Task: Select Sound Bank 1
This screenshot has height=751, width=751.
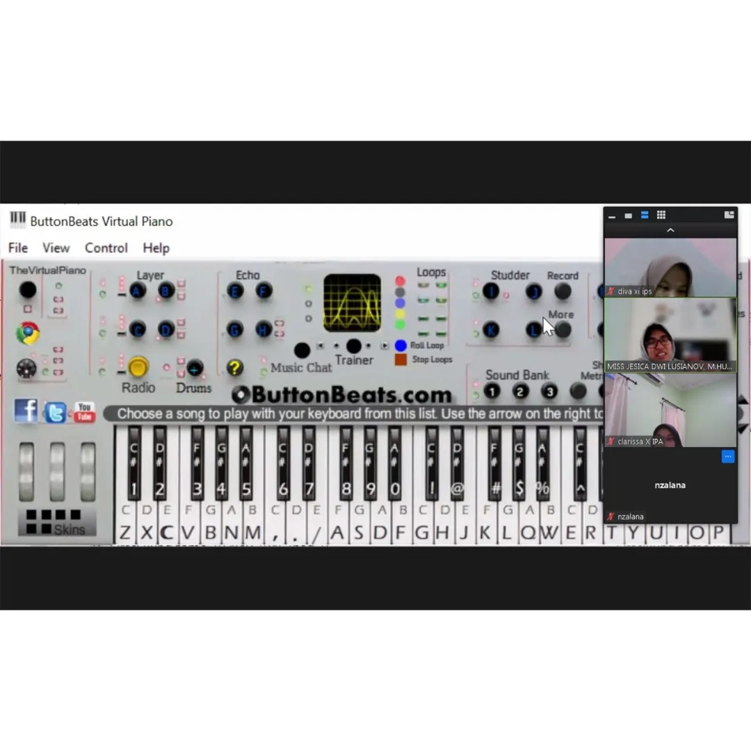Action: pos(492,391)
